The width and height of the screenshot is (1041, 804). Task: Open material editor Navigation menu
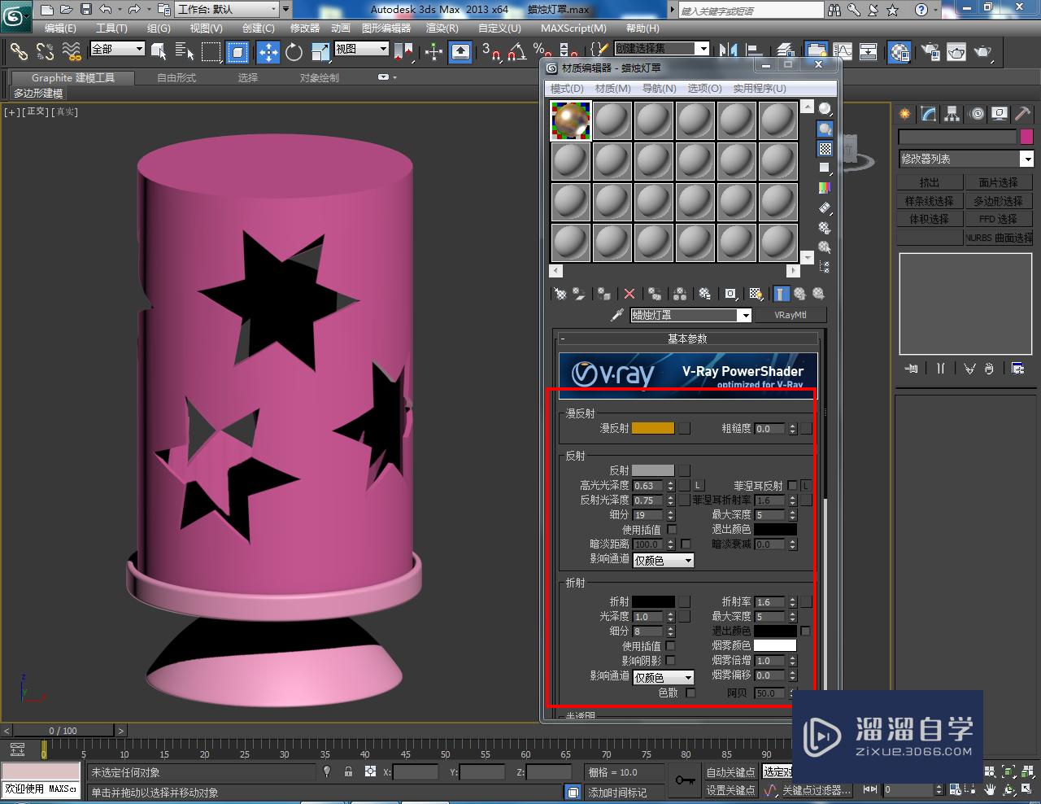tap(659, 88)
